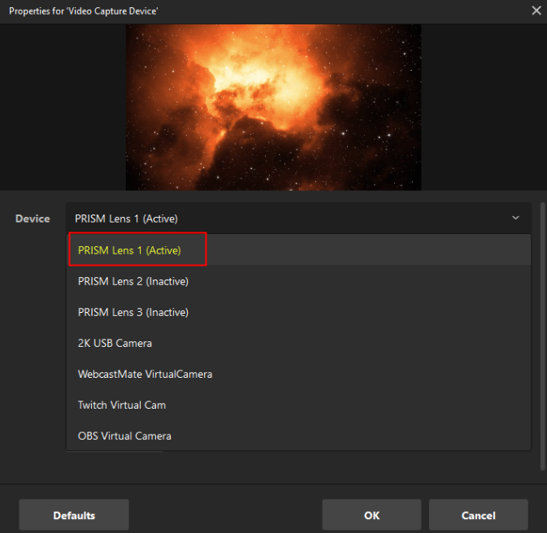Viewport: 547px width, 533px height.
Task: Pick PRISM Lens 3 (Inactive) option
Action: (133, 312)
